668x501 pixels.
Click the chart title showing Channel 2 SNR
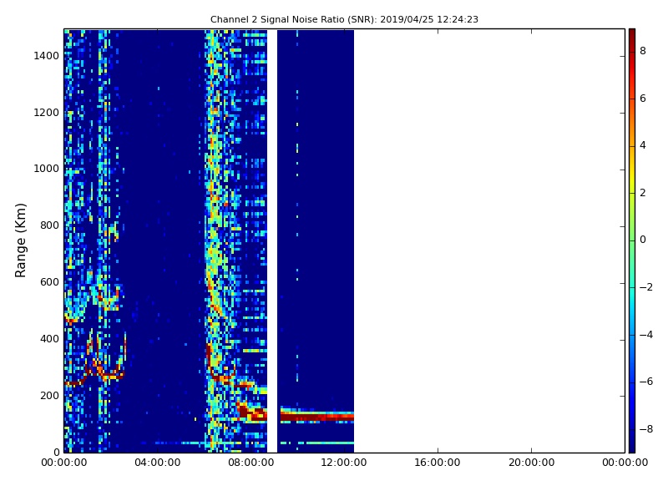pos(344,19)
